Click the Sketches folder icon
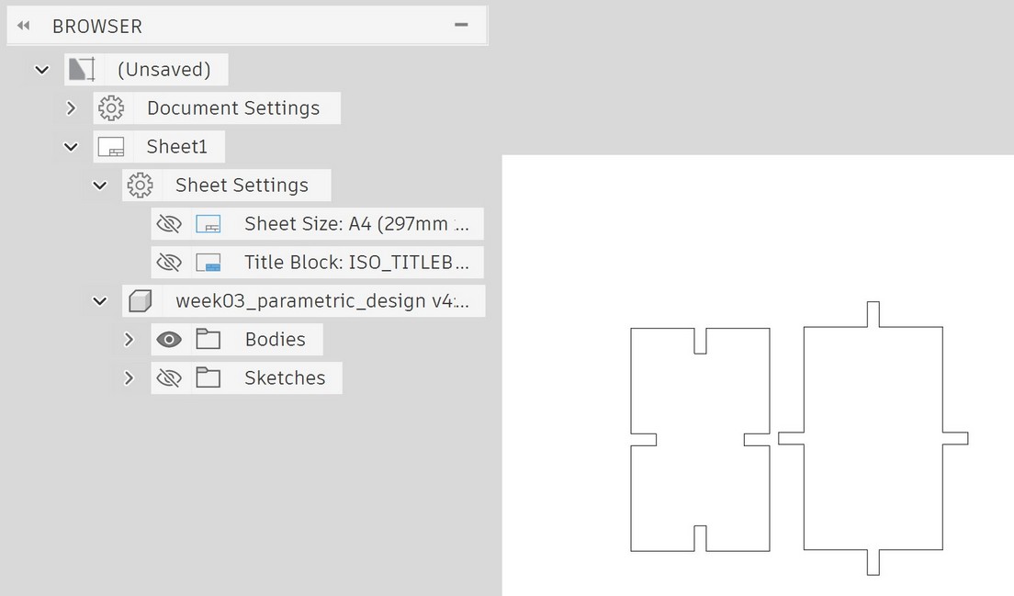 point(208,378)
